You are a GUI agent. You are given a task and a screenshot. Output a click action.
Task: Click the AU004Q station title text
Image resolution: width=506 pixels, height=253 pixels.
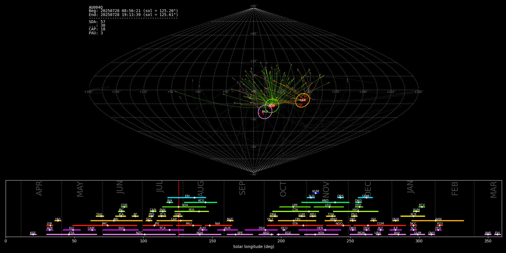[96, 7]
